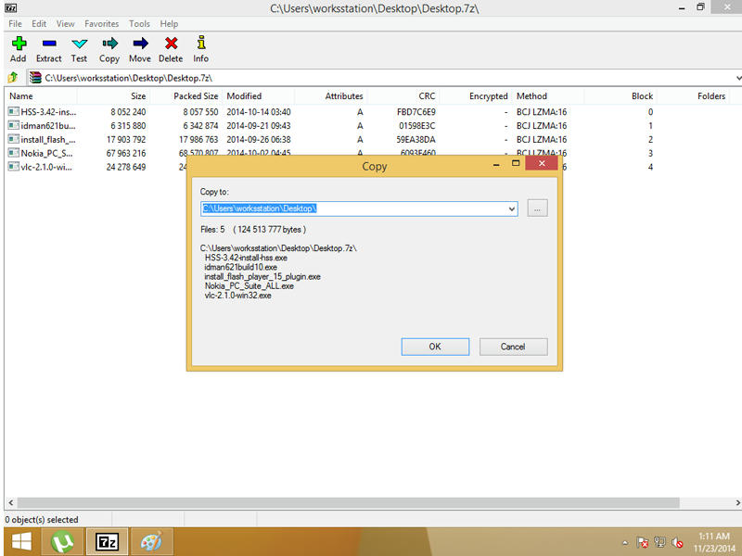Click the muted volume tray icon

pyautogui.click(x=677, y=542)
